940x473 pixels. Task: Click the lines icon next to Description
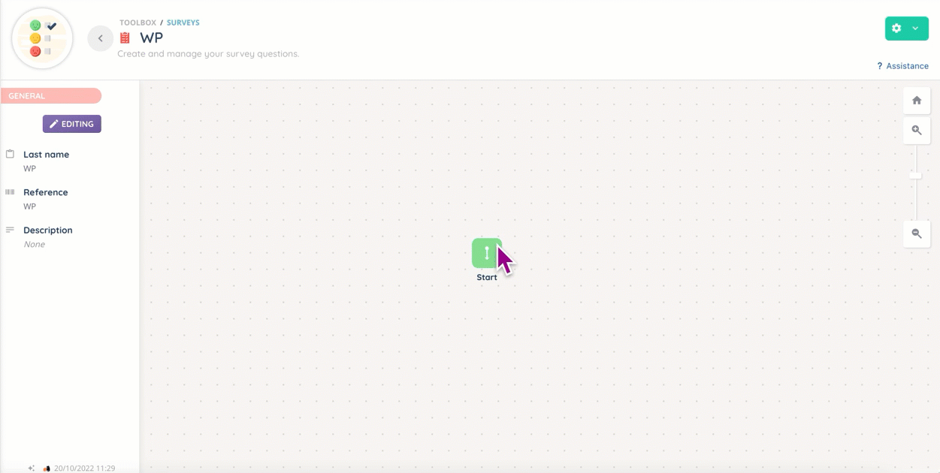pos(11,230)
